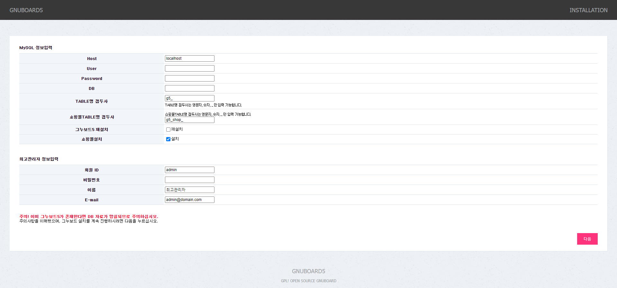Click the hint text under the g5_ field
The width and height of the screenshot is (617, 288).
point(203,105)
